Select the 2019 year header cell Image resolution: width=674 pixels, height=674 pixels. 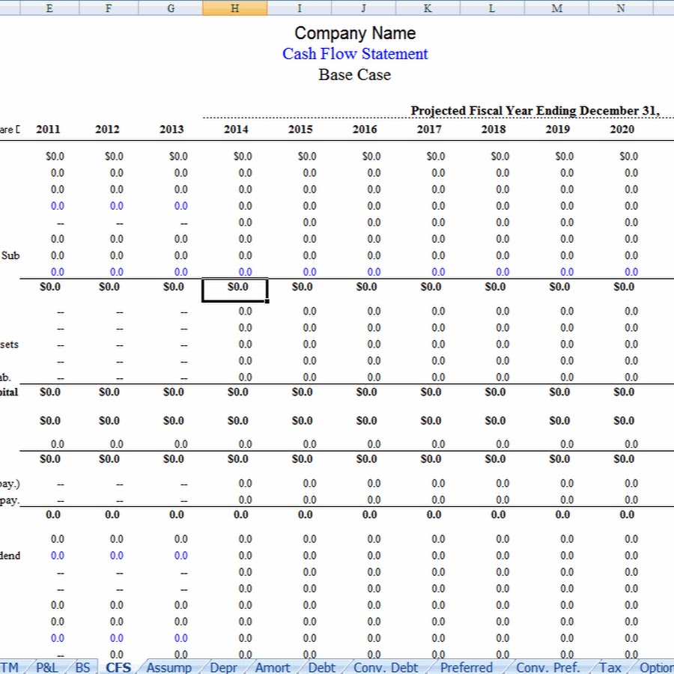[x=557, y=129]
